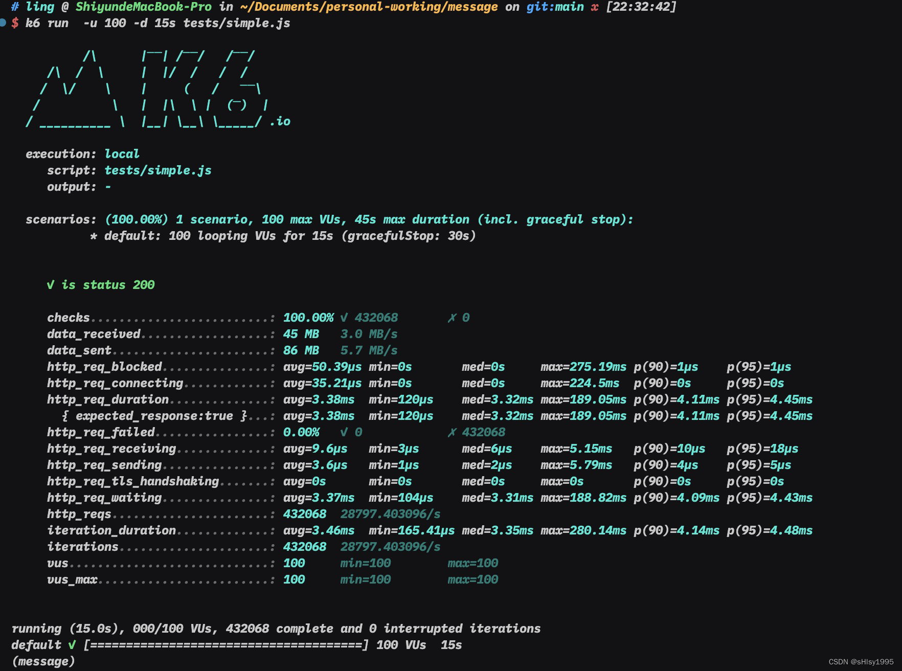Click the vus value 100
Screen dimensions: 902x671
pyautogui.click(x=294, y=563)
